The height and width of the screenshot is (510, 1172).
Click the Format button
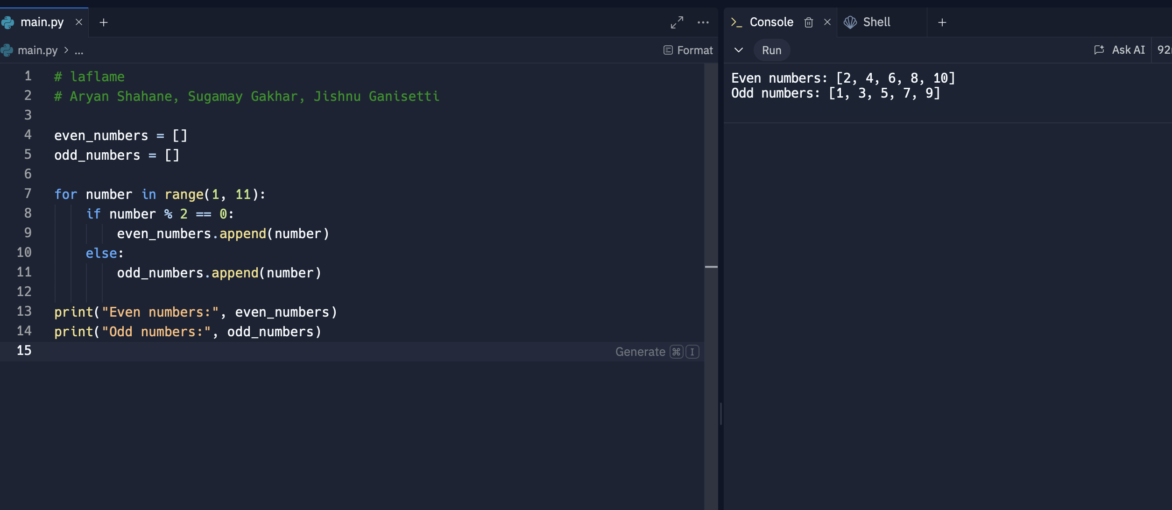tap(688, 50)
